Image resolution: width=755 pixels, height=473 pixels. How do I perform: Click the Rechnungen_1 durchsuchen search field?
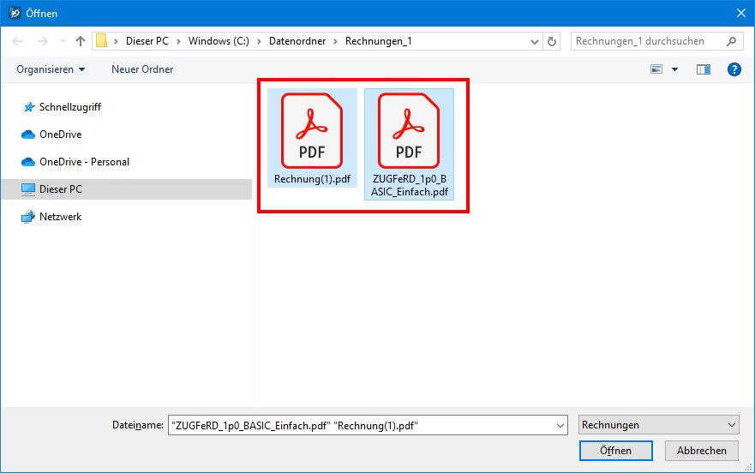pos(647,41)
